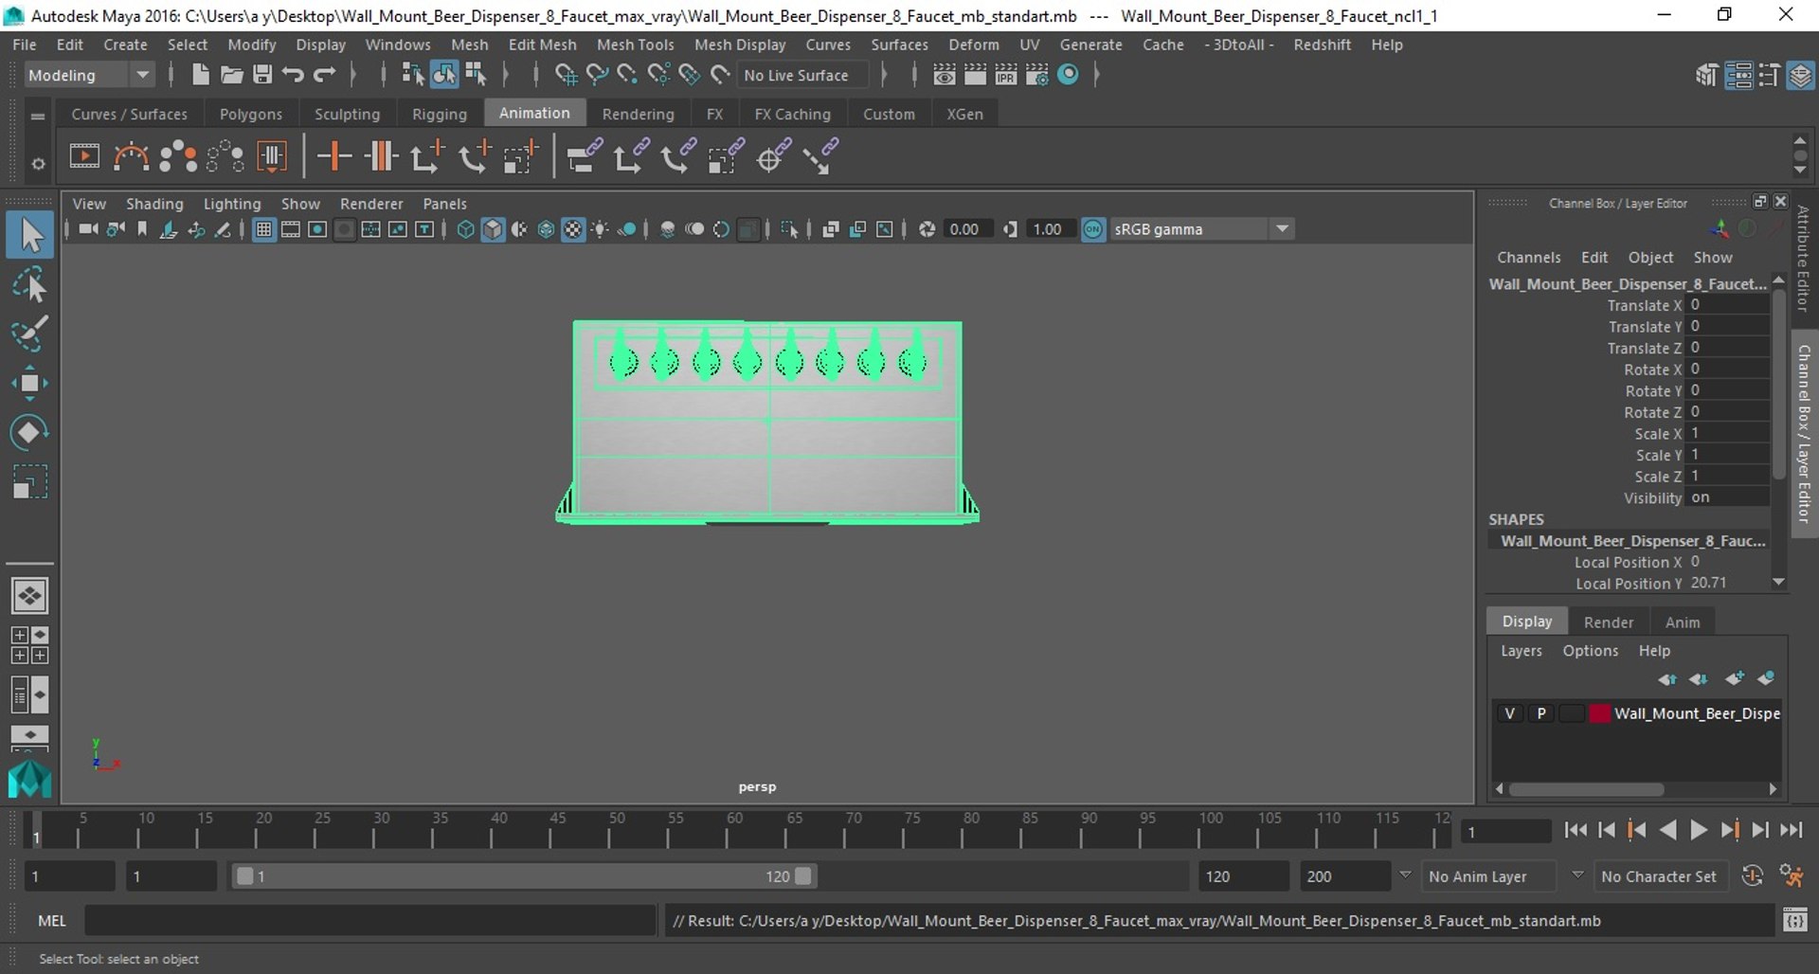Switch to the Render layer tab
The width and height of the screenshot is (1819, 974).
[1609, 622]
